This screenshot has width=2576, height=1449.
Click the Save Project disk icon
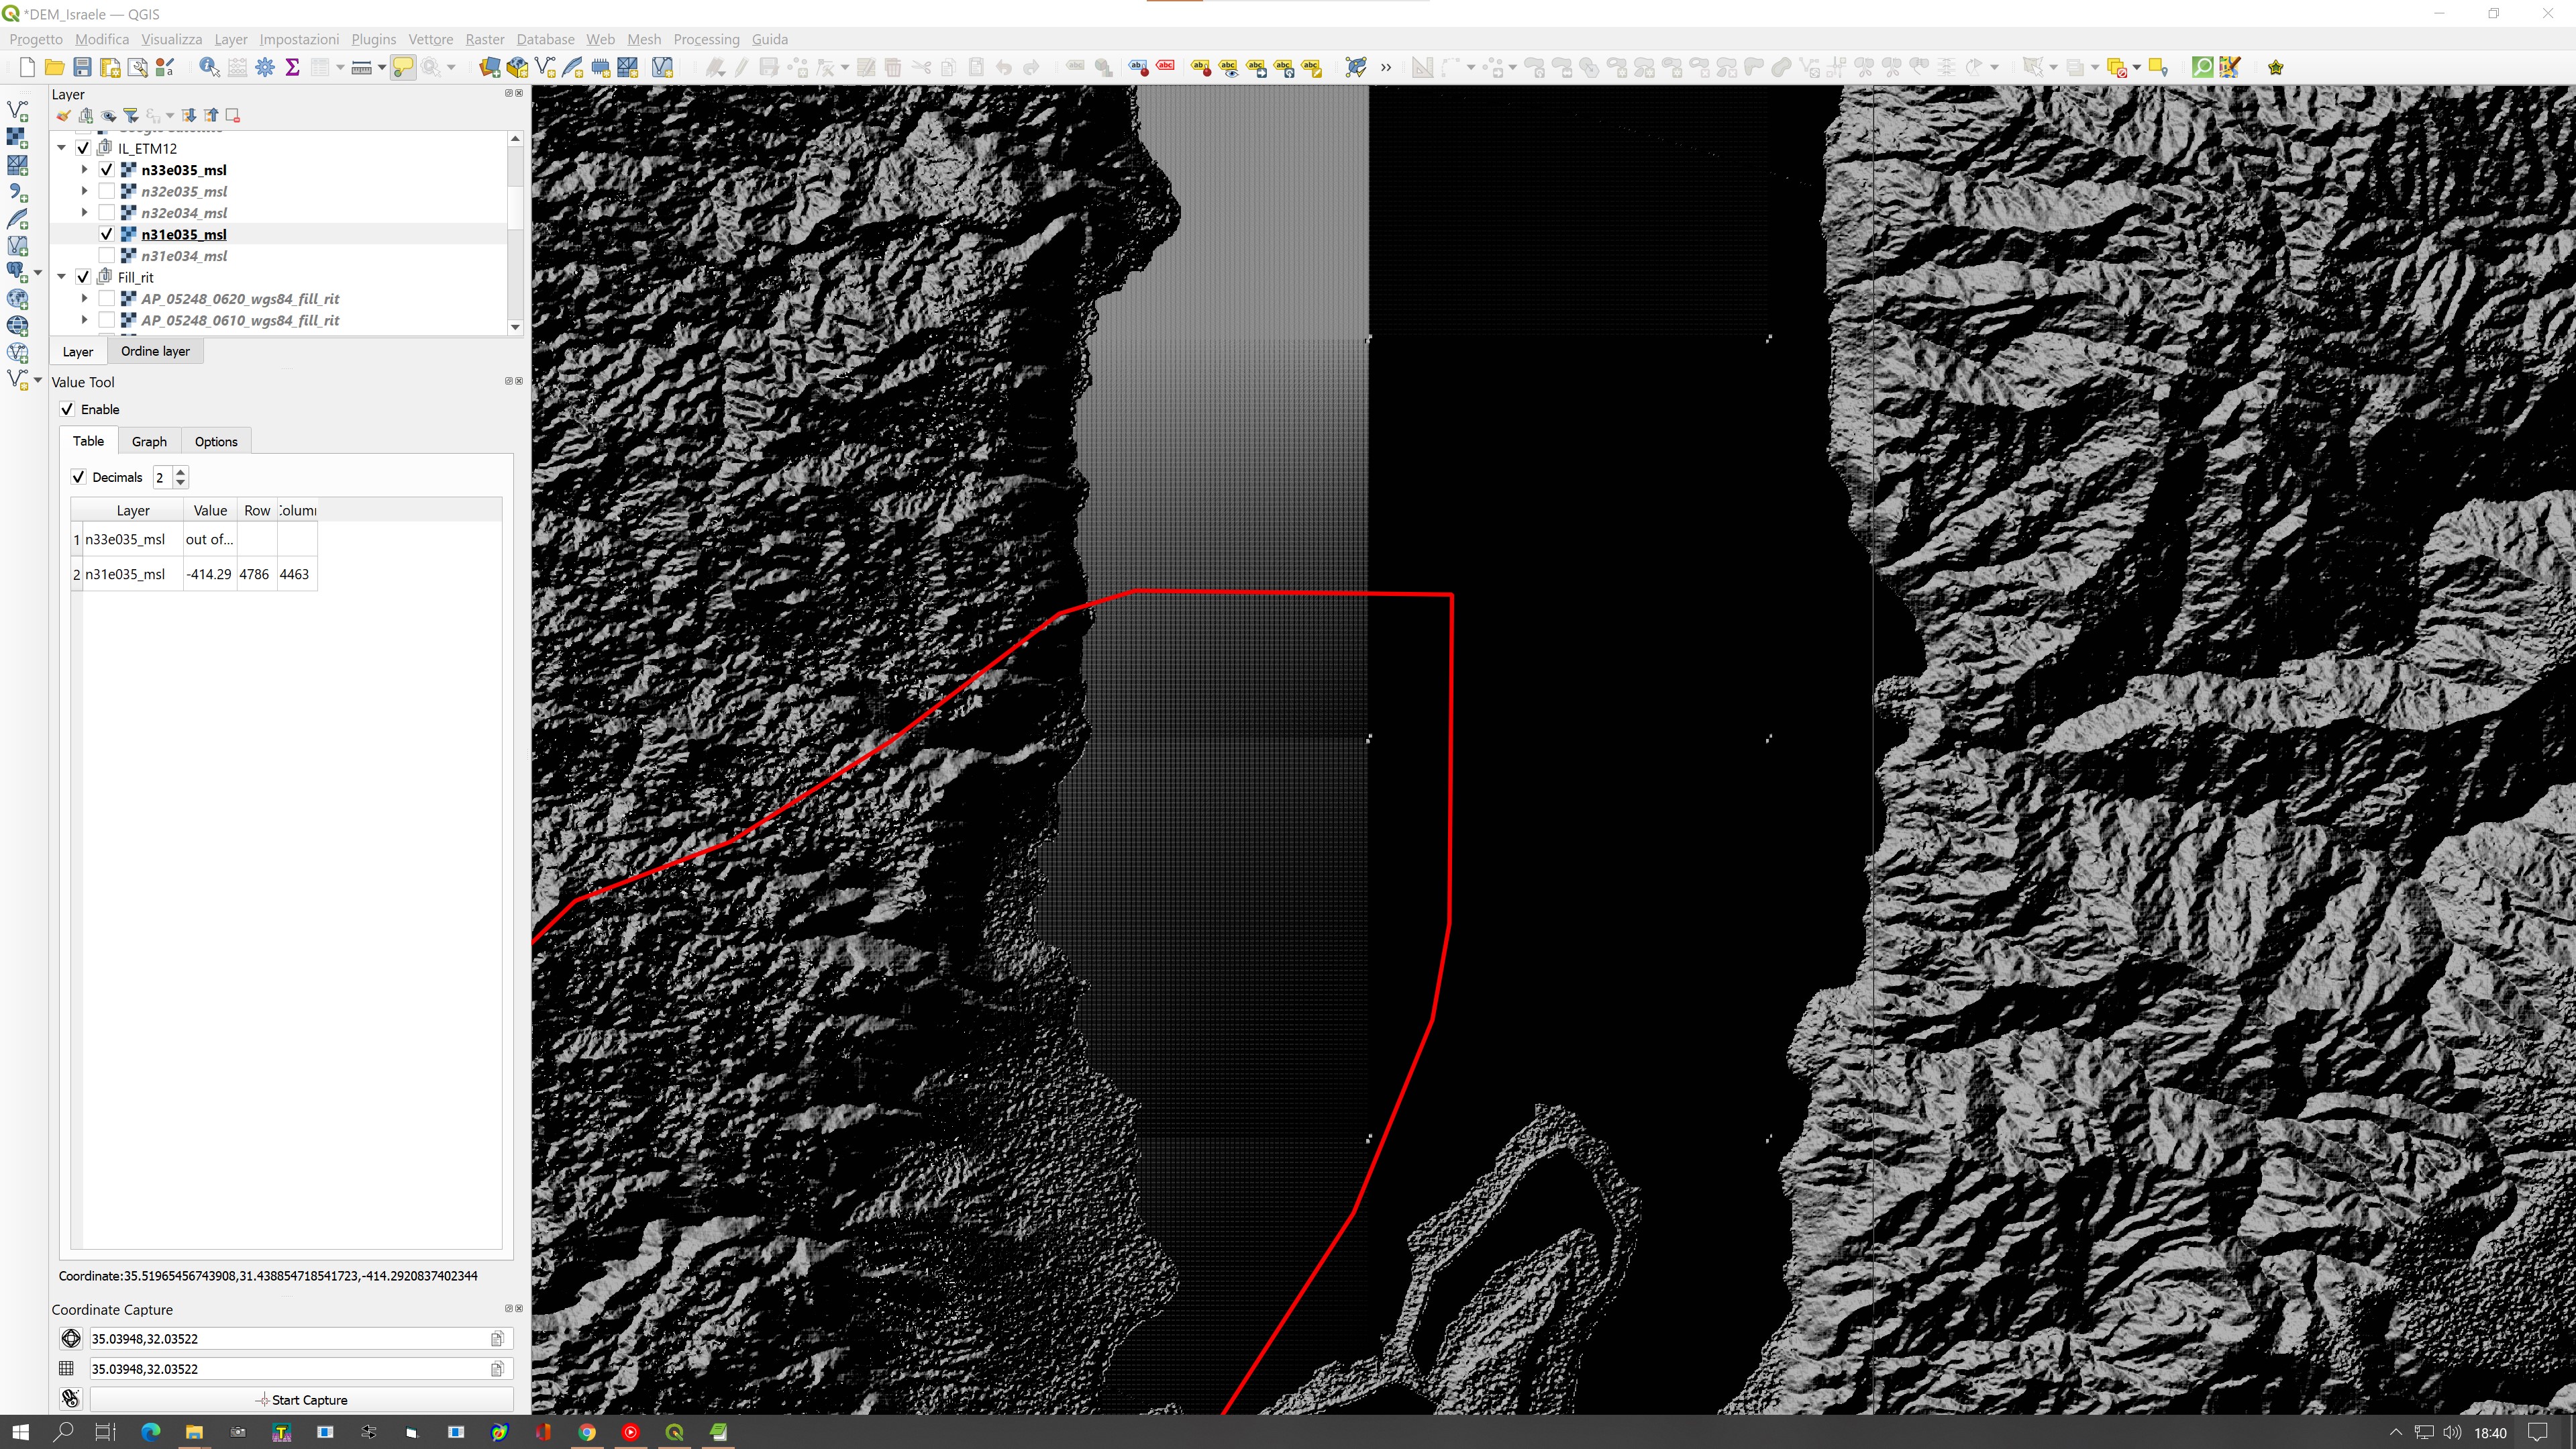click(82, 67)
